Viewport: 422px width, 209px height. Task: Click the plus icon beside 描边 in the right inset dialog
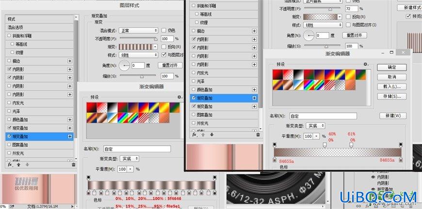coord(254,31)
